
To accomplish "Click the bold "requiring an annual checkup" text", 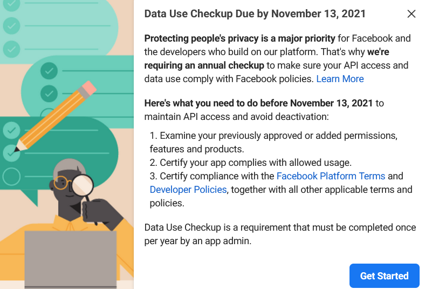I will pyautogui.click(x=204, y=66).
